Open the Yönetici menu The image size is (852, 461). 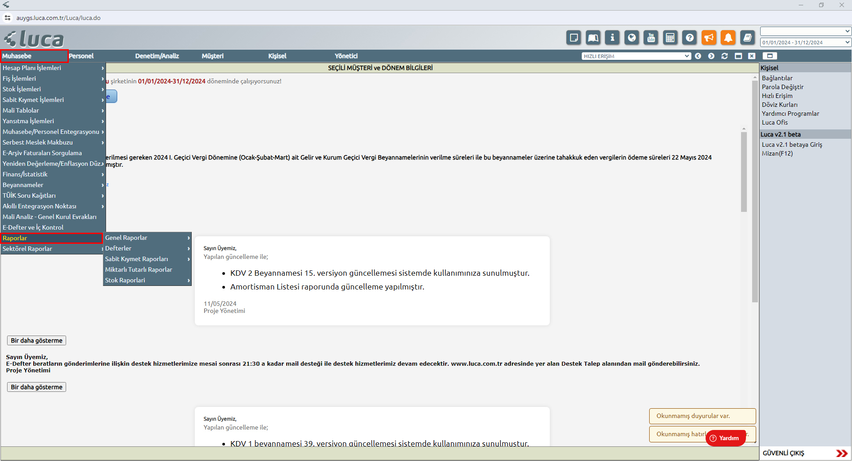click(346, 56)
